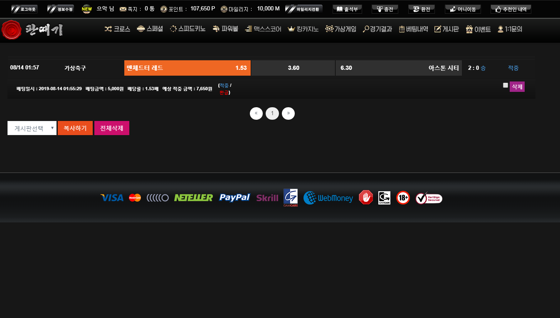560x318 pixels.
Task: Click the draw odds 3.60 cell
Action: coord(293,68)
